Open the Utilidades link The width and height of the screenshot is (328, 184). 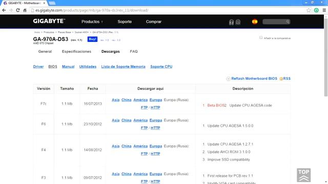pyautogui.click(x=88, y=66)
